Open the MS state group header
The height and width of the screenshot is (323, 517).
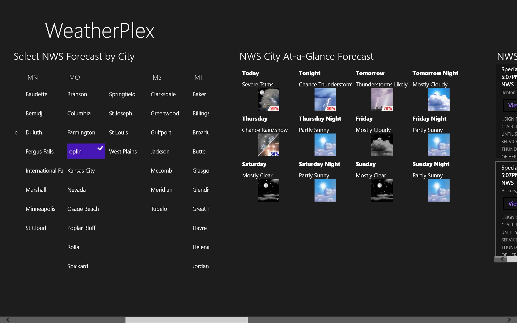click(157, 78)
